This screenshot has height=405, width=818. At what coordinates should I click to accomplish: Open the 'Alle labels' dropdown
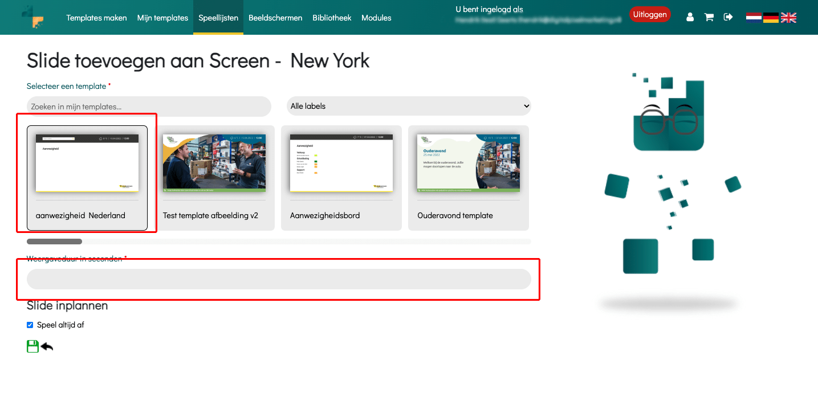(409, 106)
